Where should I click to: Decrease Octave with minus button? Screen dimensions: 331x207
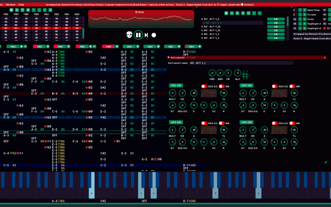pos(300,14)
